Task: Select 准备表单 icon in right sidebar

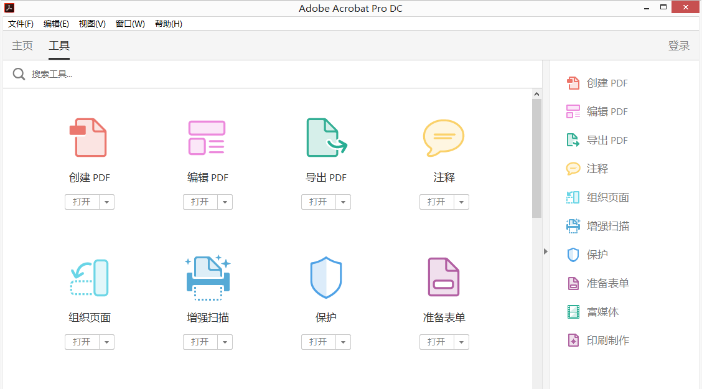Action: tap(573, 283)
